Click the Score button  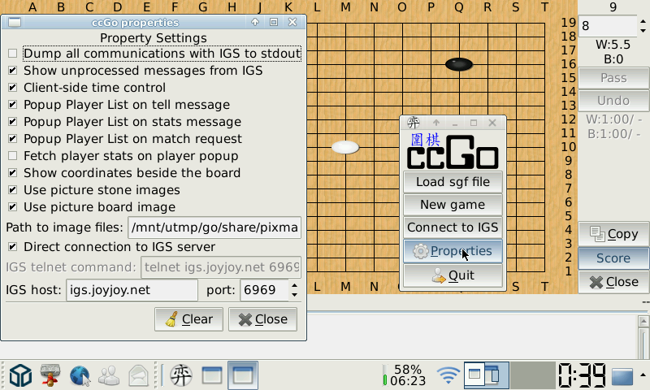(613, 258)
